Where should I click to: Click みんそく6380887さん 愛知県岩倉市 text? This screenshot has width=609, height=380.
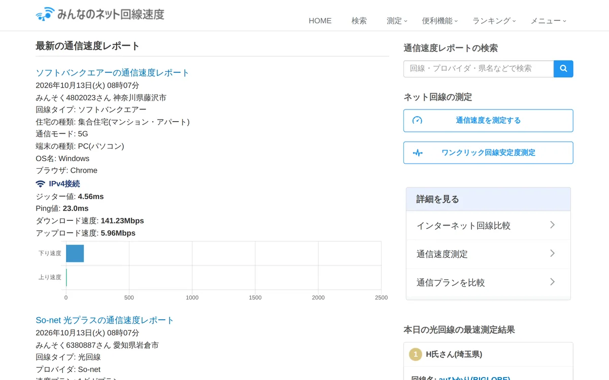97,345
